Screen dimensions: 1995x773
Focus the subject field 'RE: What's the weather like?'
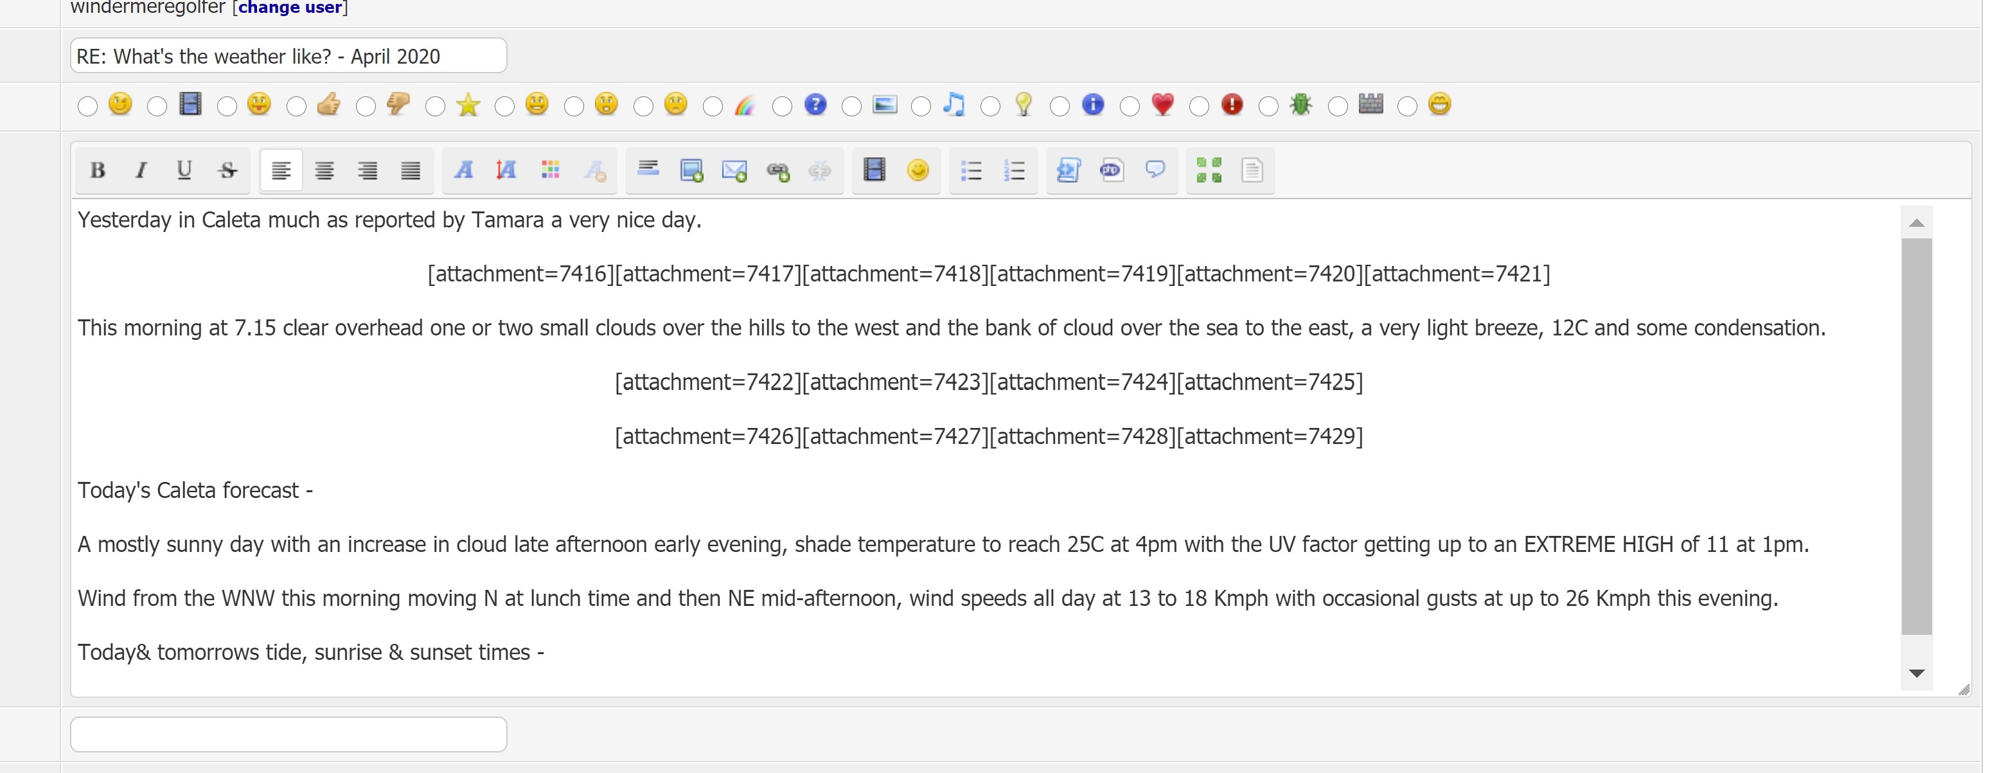coord(289,56)
